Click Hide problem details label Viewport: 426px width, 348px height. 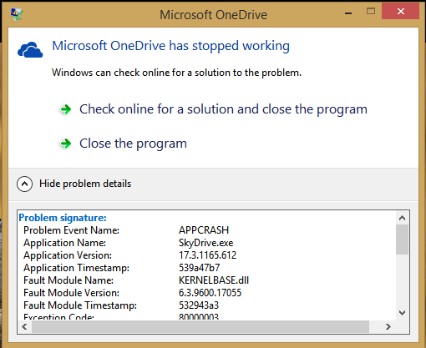85,184
